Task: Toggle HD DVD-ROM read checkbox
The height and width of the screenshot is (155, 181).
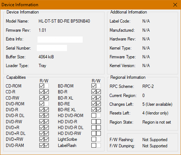Action: click(94, 116)
